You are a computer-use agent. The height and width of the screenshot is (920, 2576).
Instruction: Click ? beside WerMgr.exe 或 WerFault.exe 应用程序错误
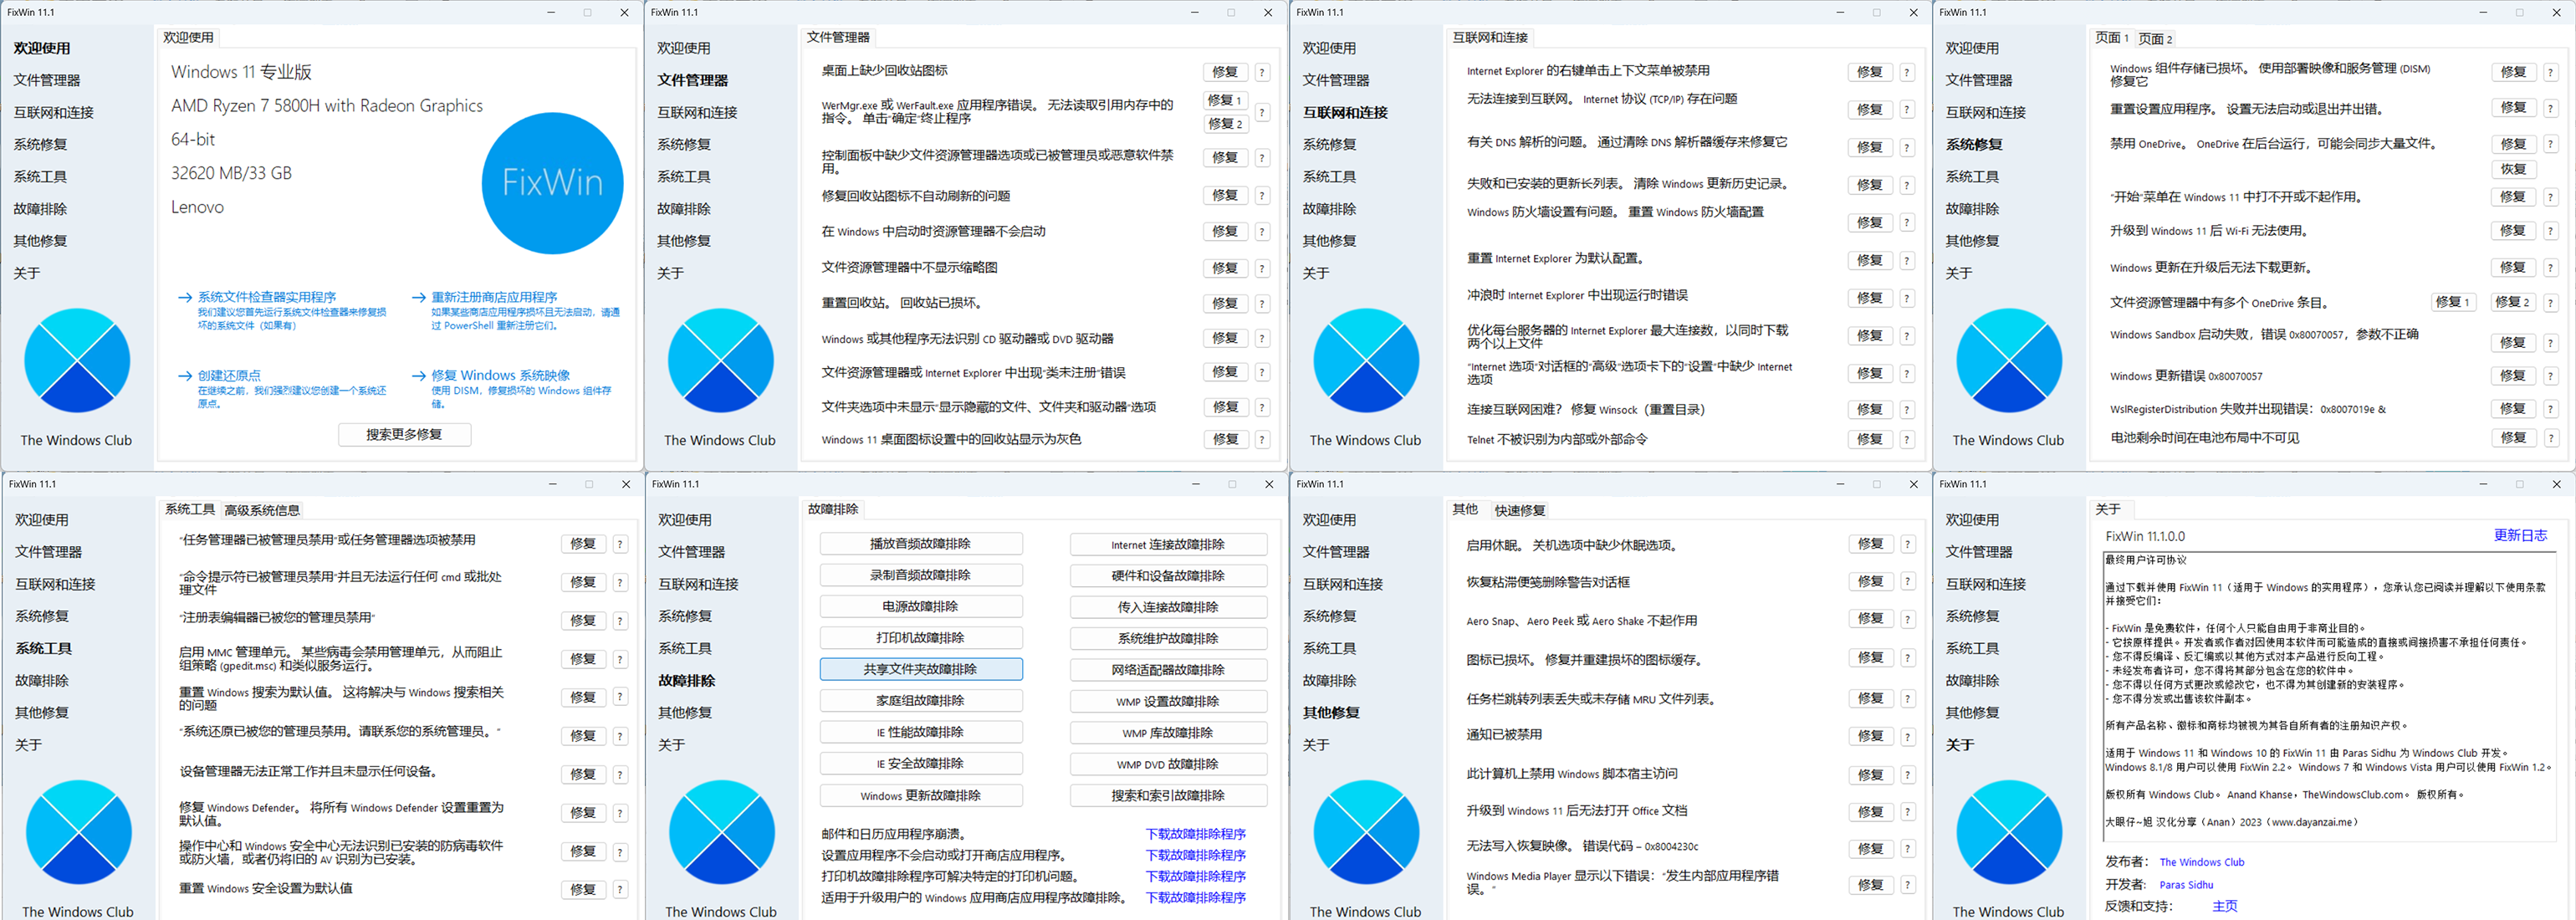[x=1262, y=112]
